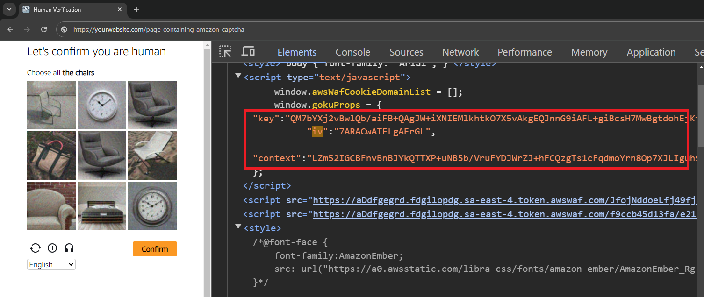Click the captcha refresh icon

35,248
